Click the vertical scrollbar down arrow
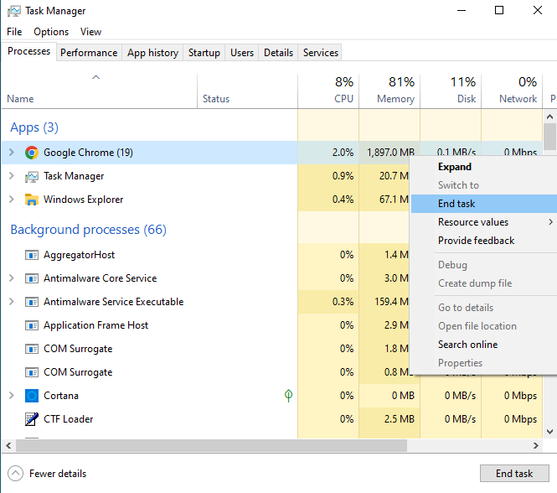Image resolution: width=557 pixels, height=493 pixels. [x=549, y=432]
